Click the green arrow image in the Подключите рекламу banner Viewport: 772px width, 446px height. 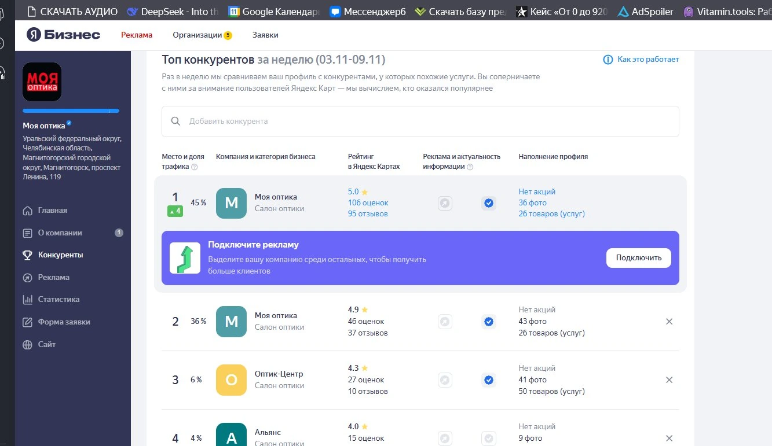pyautogui.click(x=185, y=258)
